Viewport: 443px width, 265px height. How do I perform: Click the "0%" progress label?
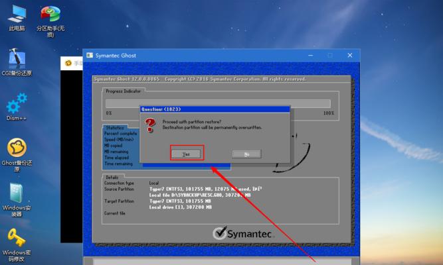click(x=109, y=113)
